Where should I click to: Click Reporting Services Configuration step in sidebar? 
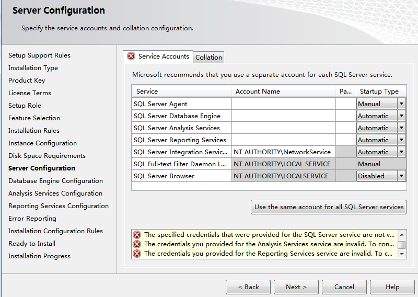click(59, 206)
